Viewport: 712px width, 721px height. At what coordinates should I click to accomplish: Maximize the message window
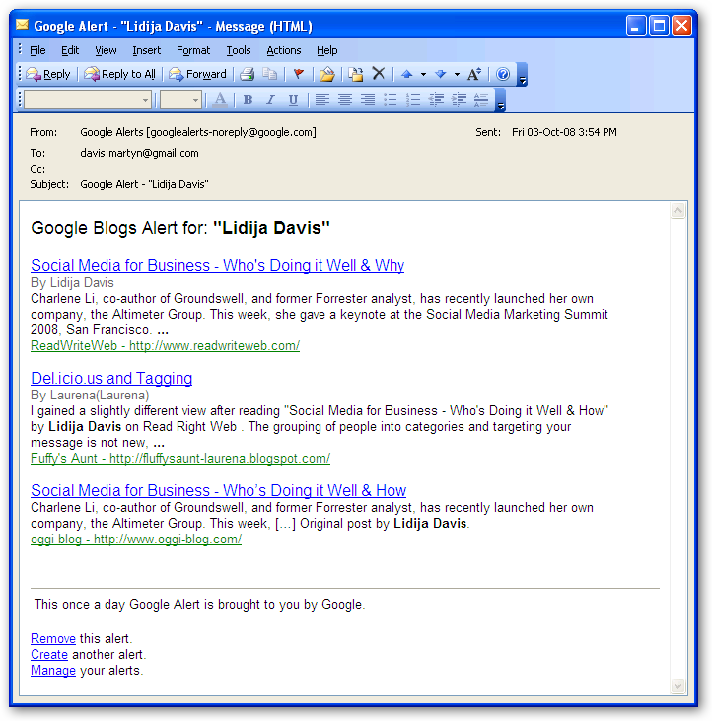click(x=659, y=26)
